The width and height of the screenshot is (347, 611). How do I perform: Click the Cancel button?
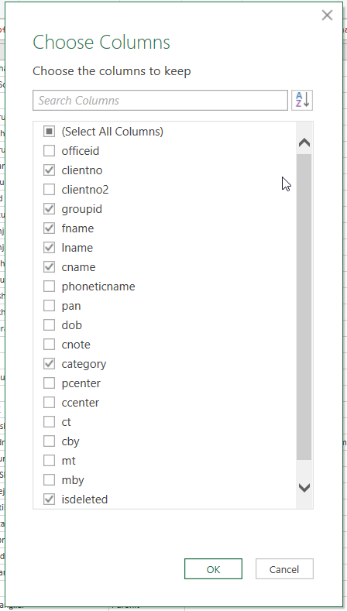pos(284,569)
